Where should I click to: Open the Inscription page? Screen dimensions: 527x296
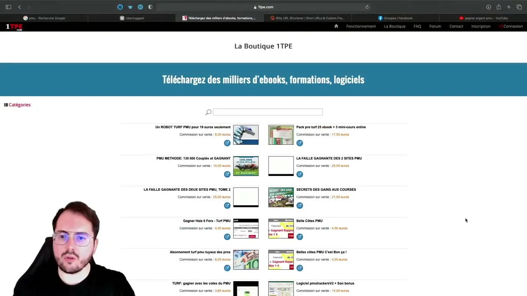pyautogui.click(x=481, y=26)
